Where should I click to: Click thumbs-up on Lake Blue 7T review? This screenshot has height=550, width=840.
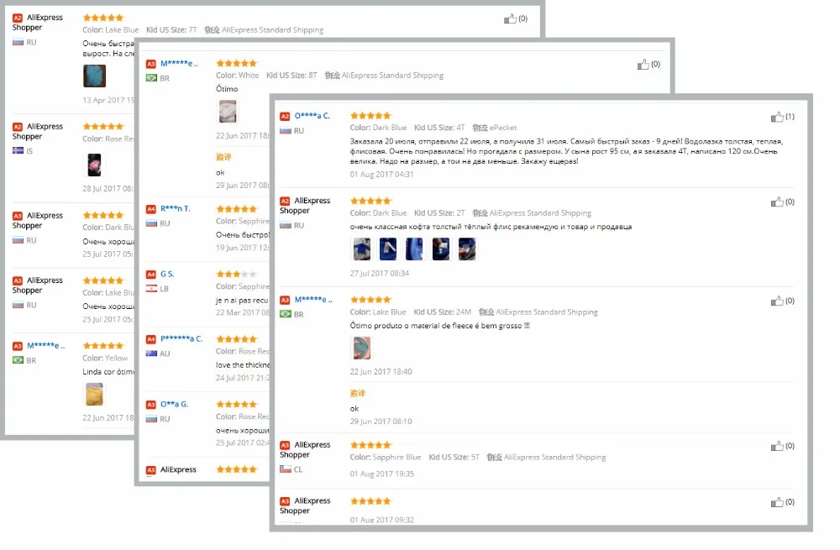click(510, 18)
